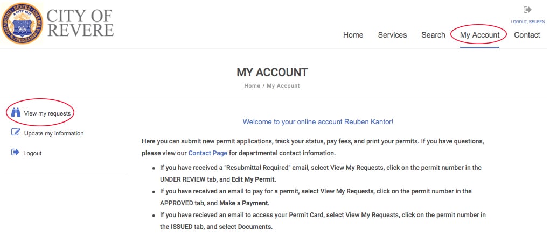The height and width of the screenshot is (237, 550).
Task: Open the View my requests link
Action: 47,113
